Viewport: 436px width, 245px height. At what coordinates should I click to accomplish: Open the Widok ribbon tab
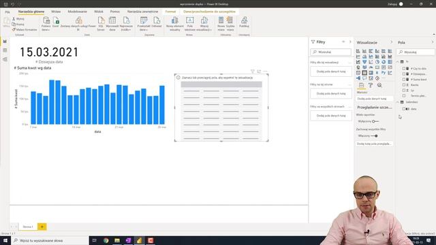pyautogui.click(x=99, y=12)
